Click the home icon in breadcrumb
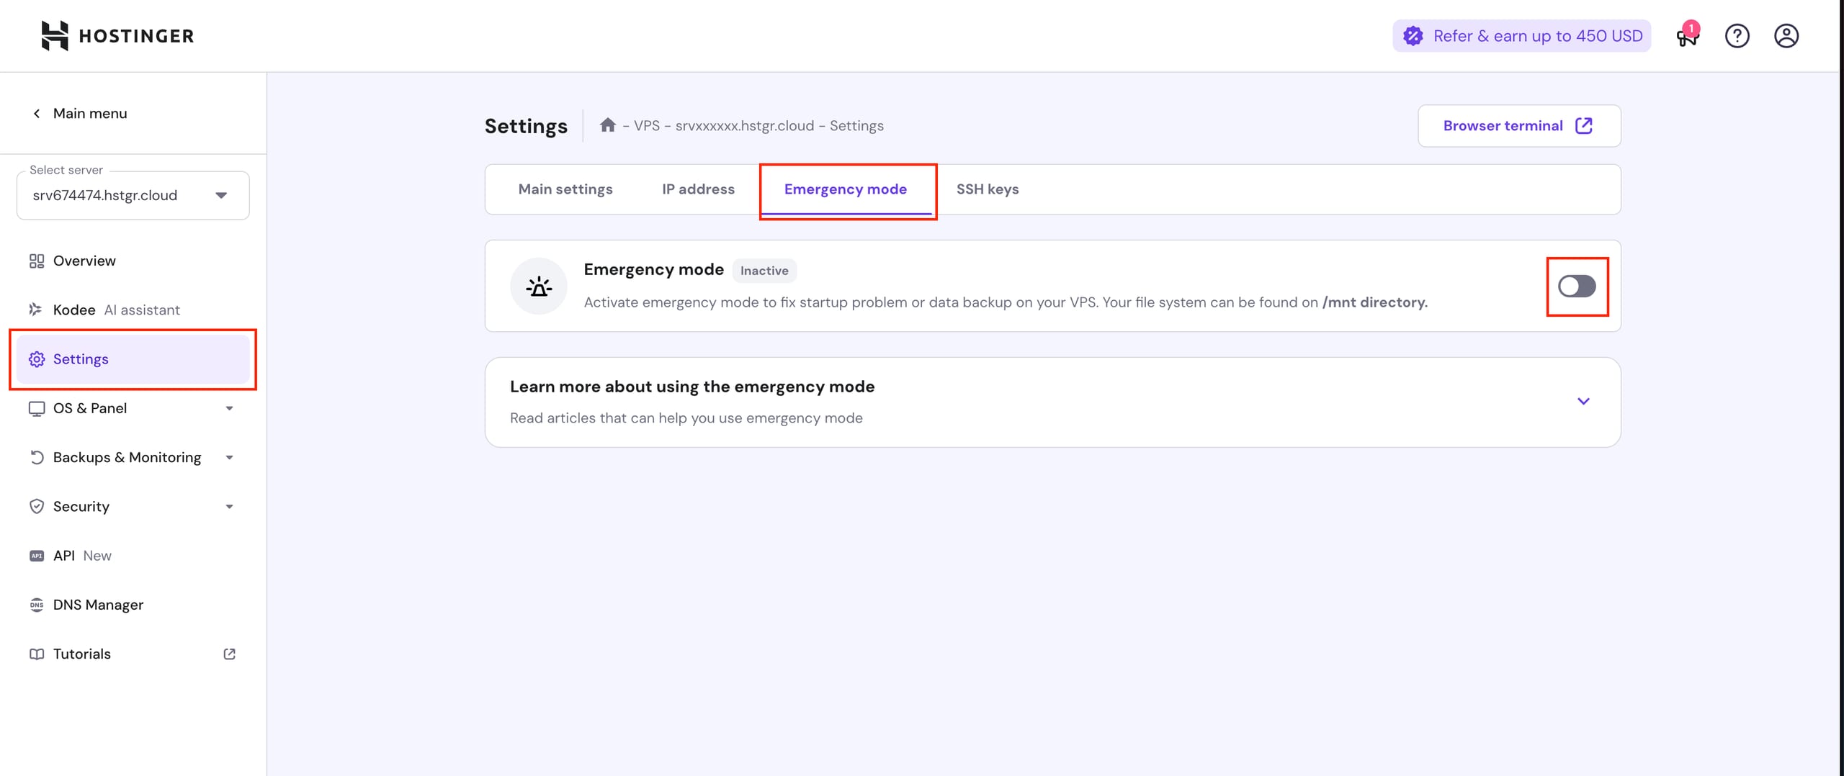1844x776 pixels. click(607, 125)
